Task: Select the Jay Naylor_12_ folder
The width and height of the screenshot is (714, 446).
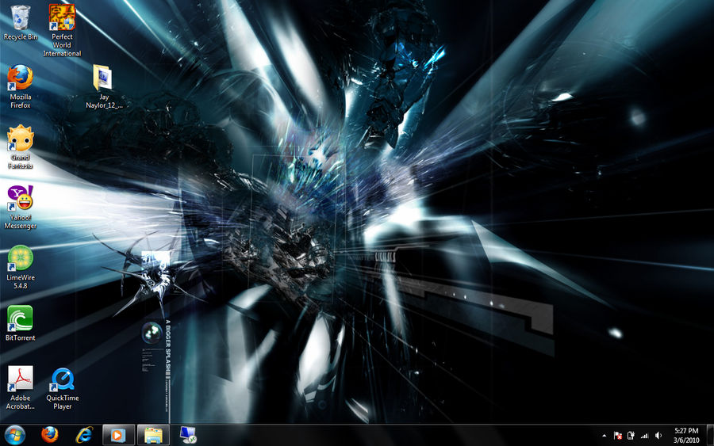Action: click(x=104, y=86)
